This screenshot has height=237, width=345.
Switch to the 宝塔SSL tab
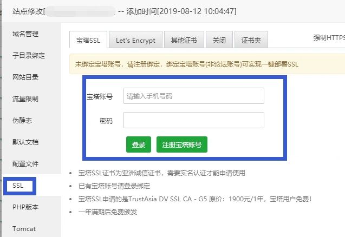click(88, 40)
